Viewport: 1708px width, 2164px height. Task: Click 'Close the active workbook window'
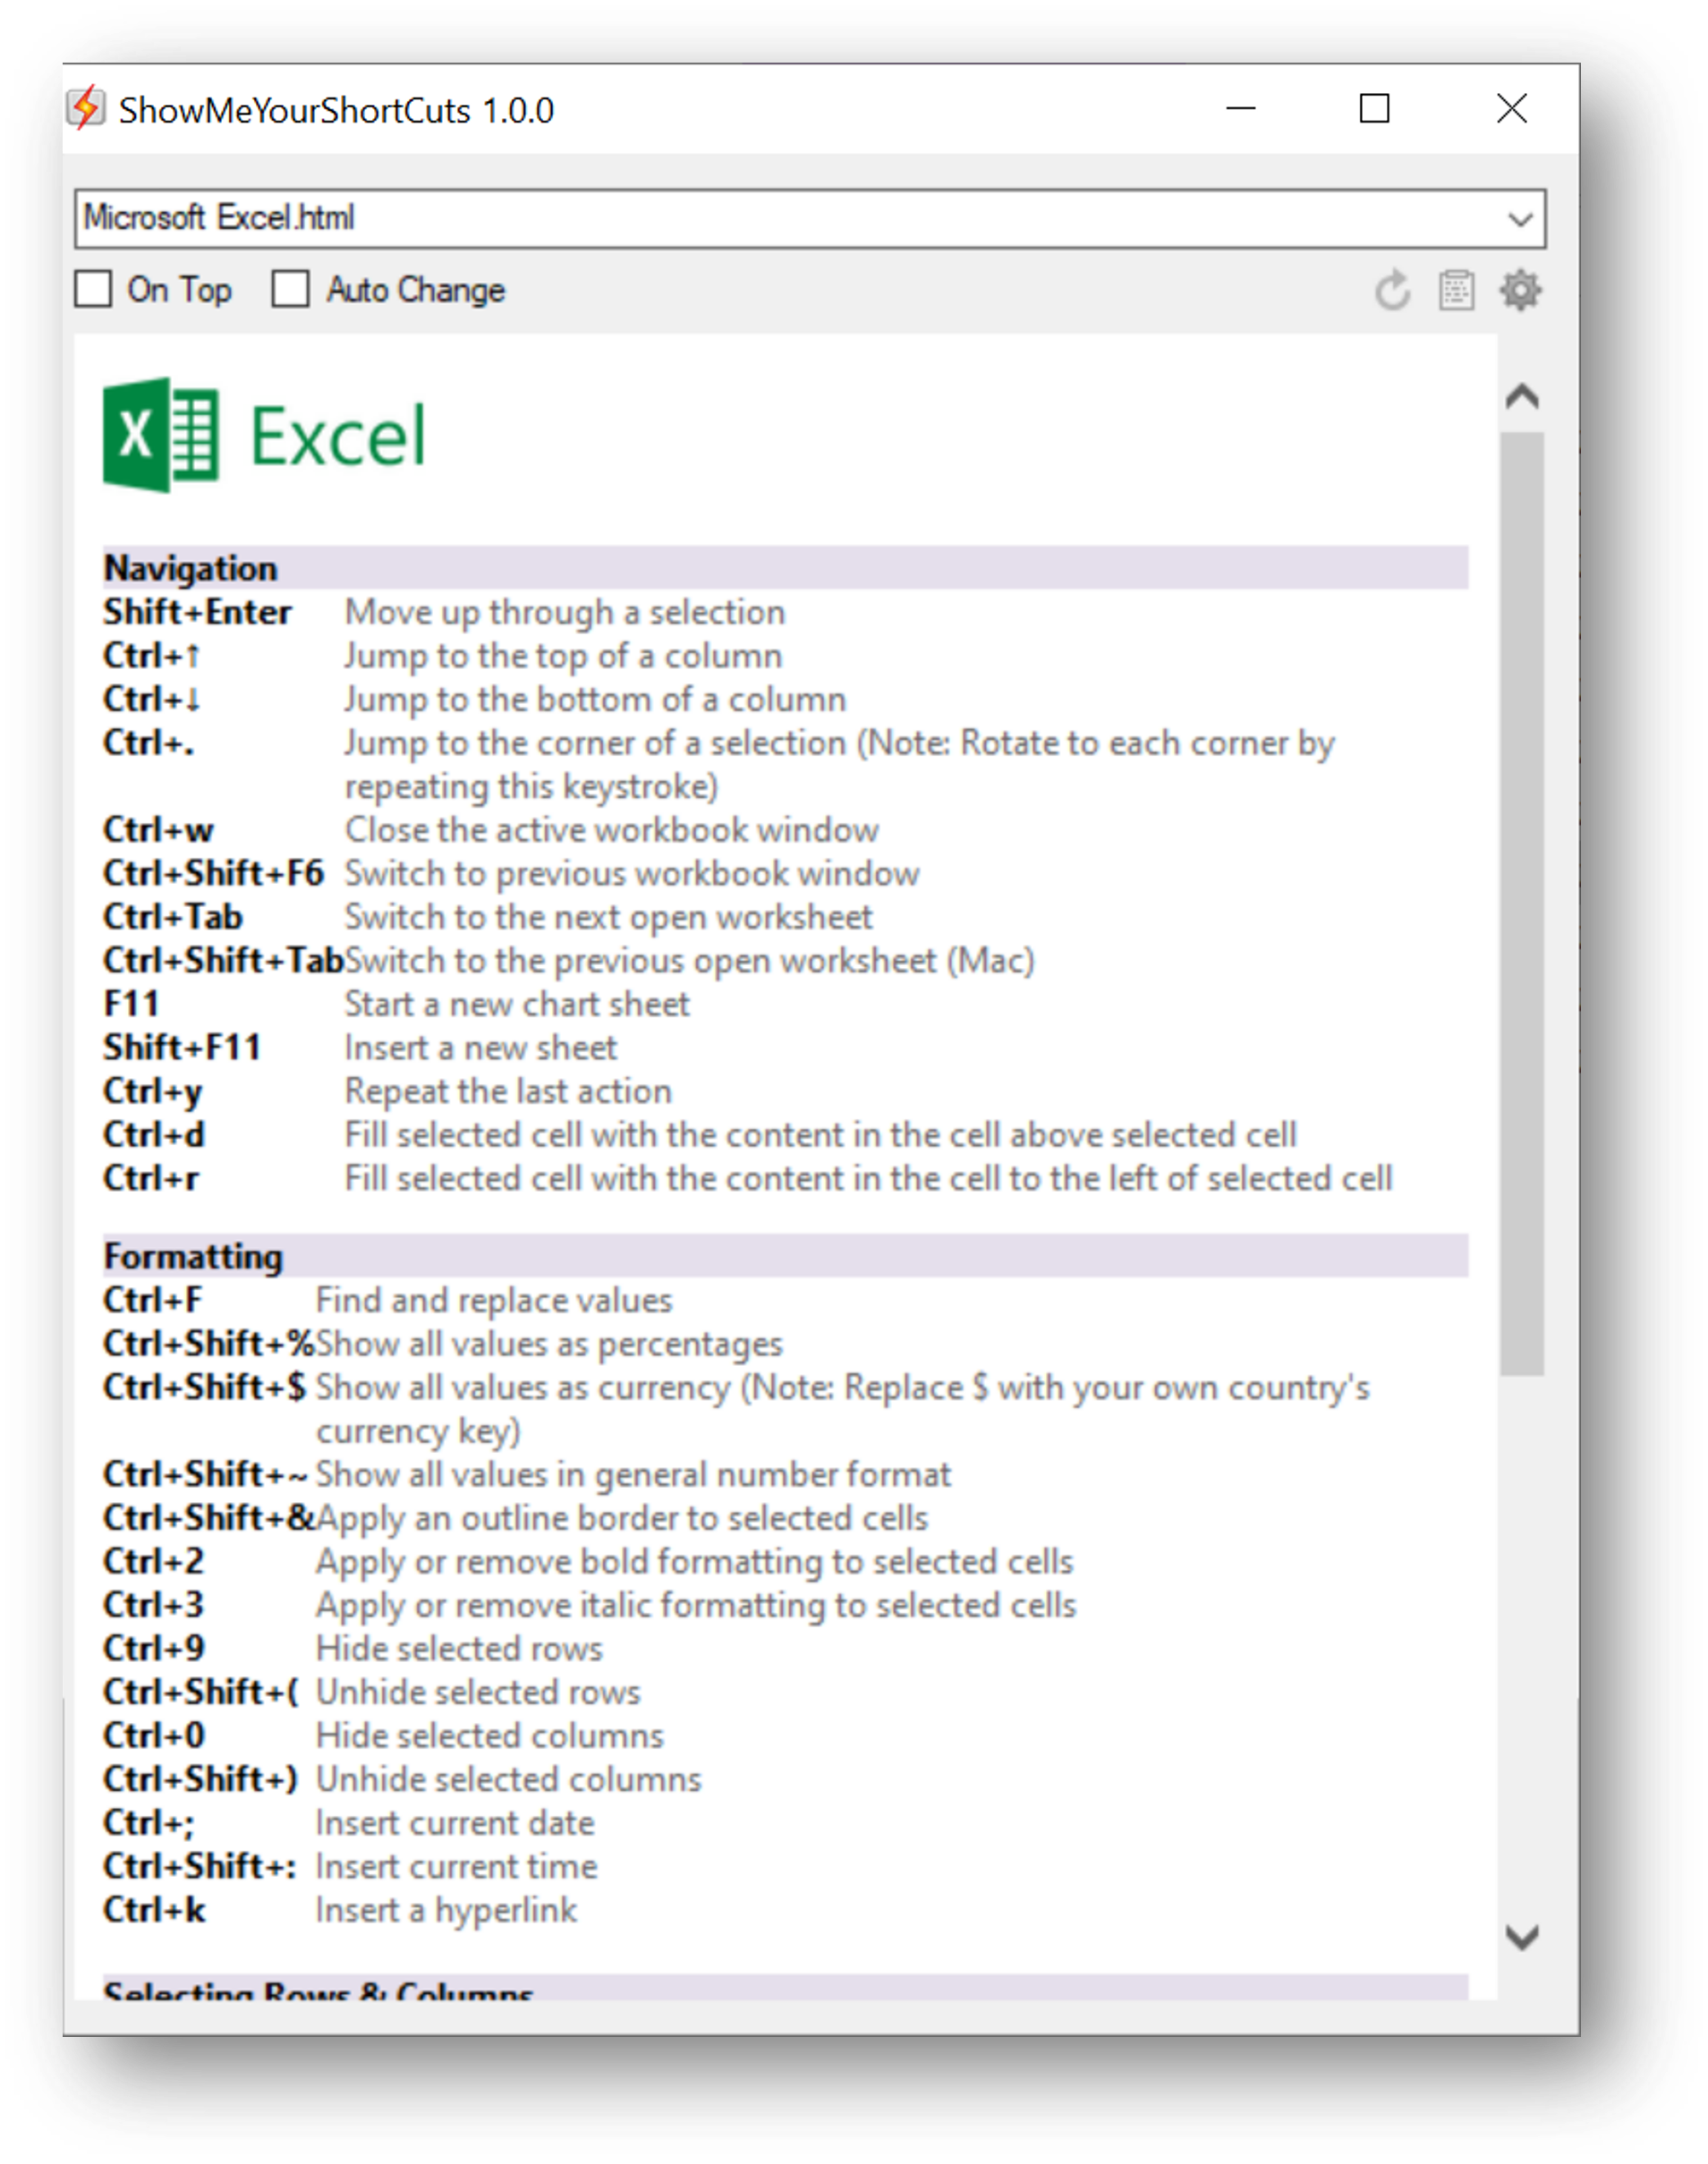pos(612,830)
